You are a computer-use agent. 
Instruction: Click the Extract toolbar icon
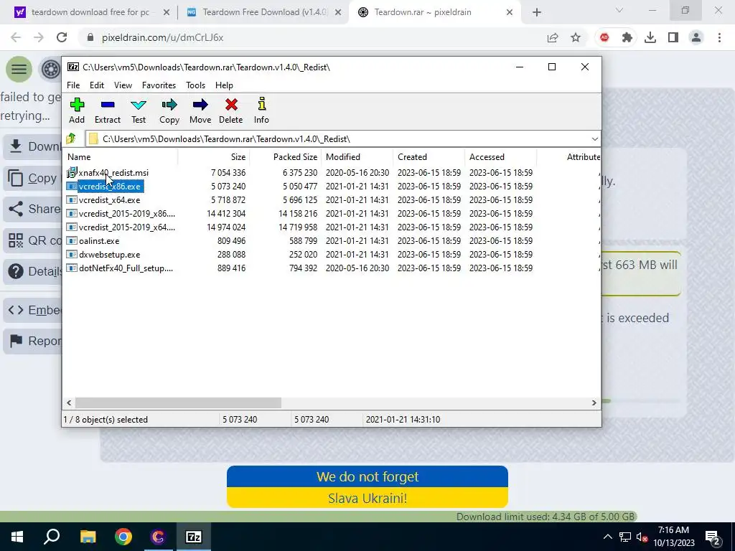(108, 110)
